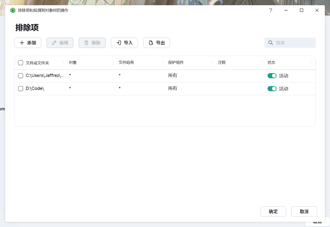This screenshot has height=227, width=330.
Task: Click 所有 in the D:\Code\ row
Action: click(x=173, y=89)
